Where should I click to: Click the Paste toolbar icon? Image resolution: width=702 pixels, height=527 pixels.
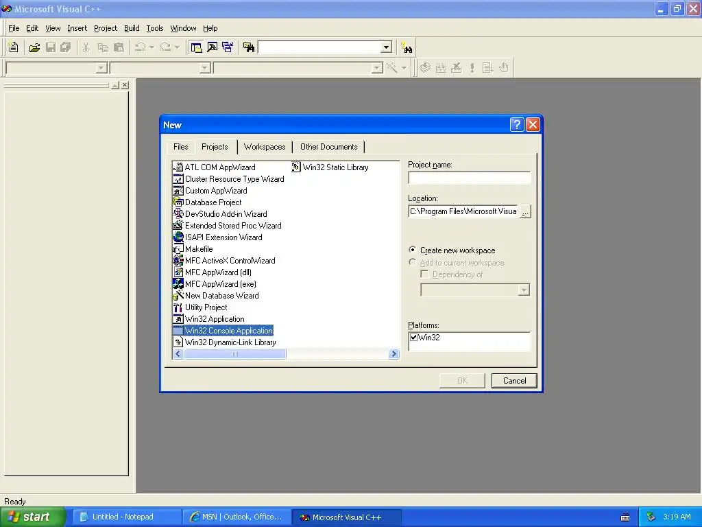[x=119, y=47]
